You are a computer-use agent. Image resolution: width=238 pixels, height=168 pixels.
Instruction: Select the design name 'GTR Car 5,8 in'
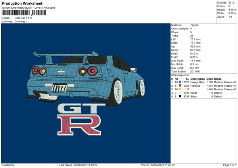23,18
